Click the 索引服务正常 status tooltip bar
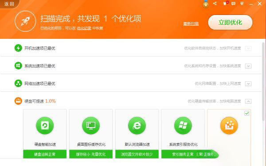 [190, 154]
